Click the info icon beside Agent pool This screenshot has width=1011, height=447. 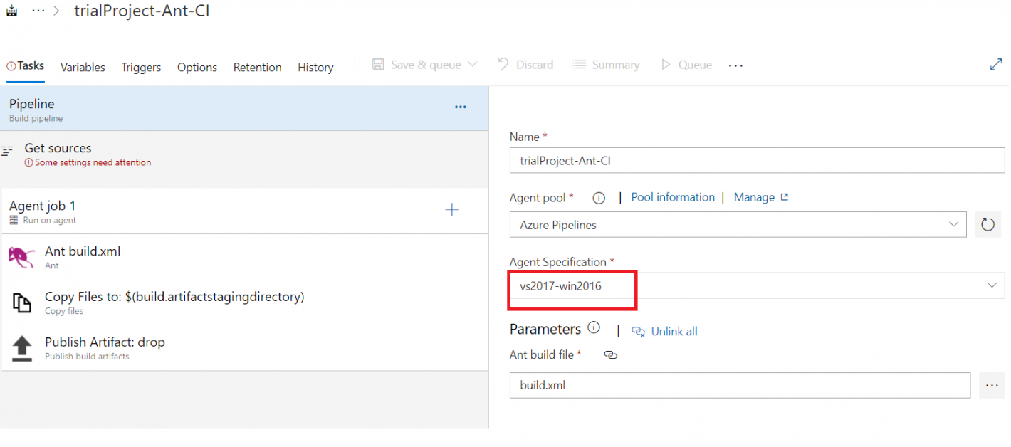tap(598, 198)
